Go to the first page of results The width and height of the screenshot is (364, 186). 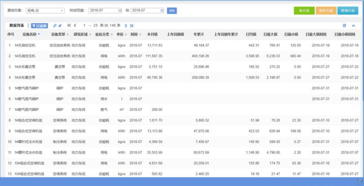[69, 25]
